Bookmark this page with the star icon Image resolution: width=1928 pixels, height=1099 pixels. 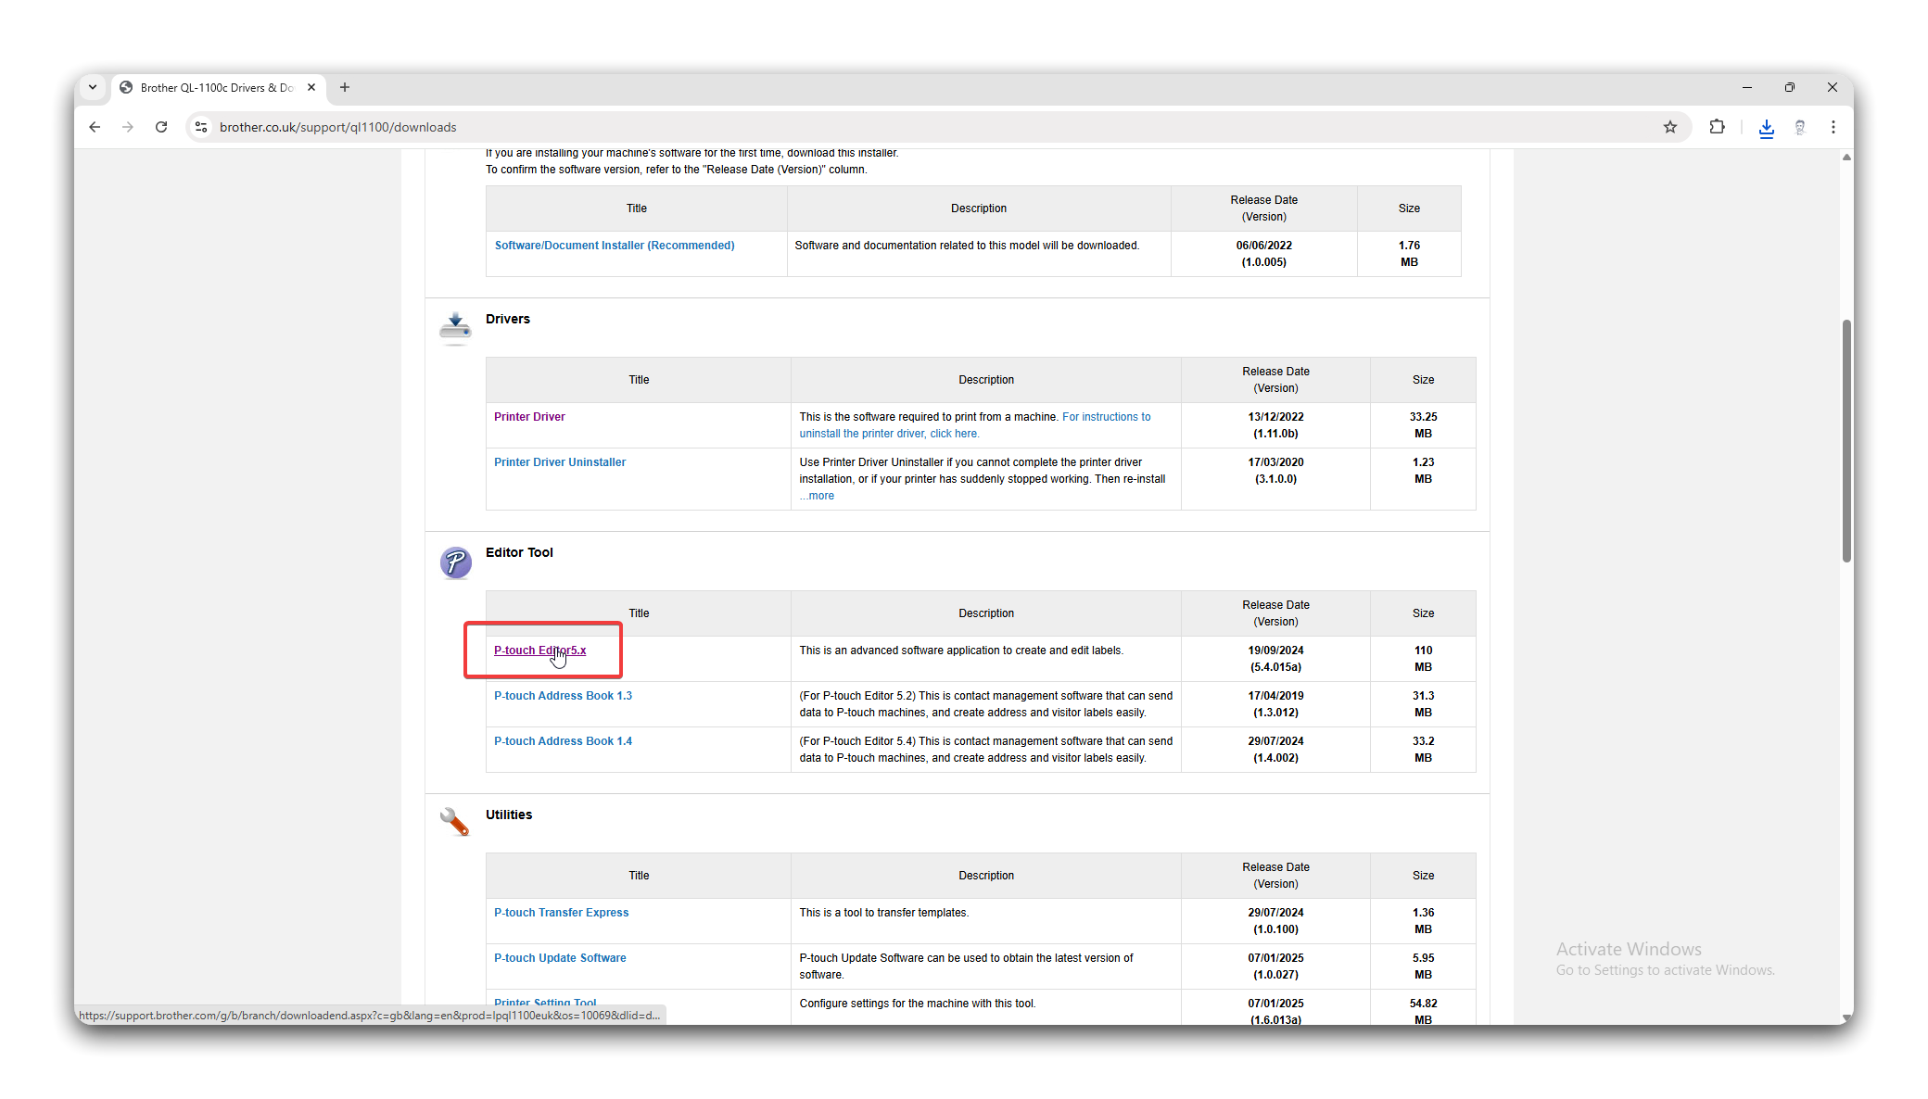1669,127
